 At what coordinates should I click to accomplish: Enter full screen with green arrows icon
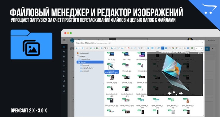pos(192,48)
